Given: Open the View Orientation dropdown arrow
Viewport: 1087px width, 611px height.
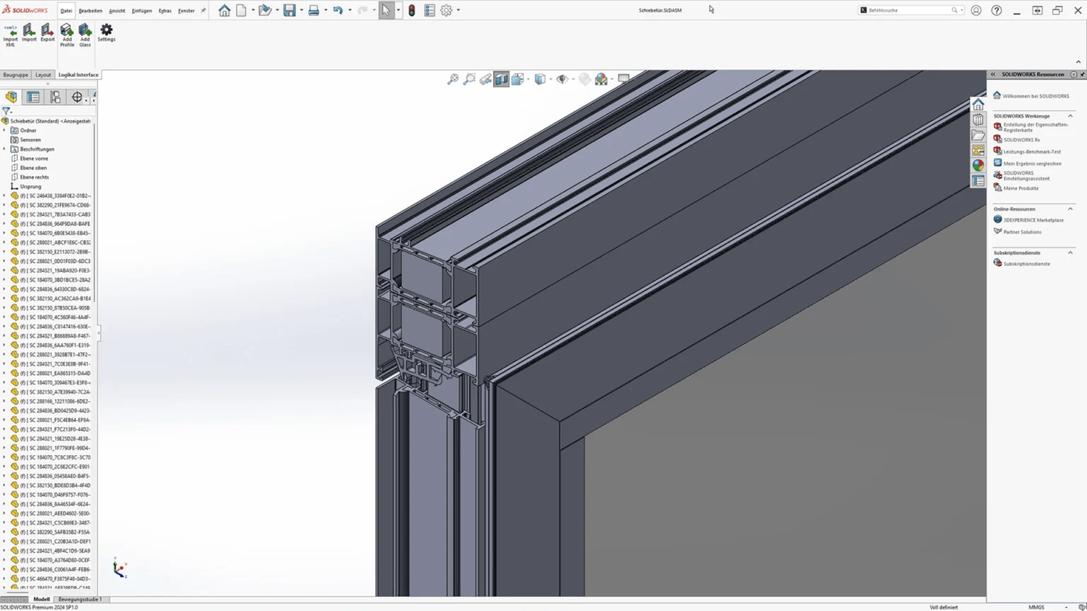Looking at the screenshot, I should (x=529, y=78).
